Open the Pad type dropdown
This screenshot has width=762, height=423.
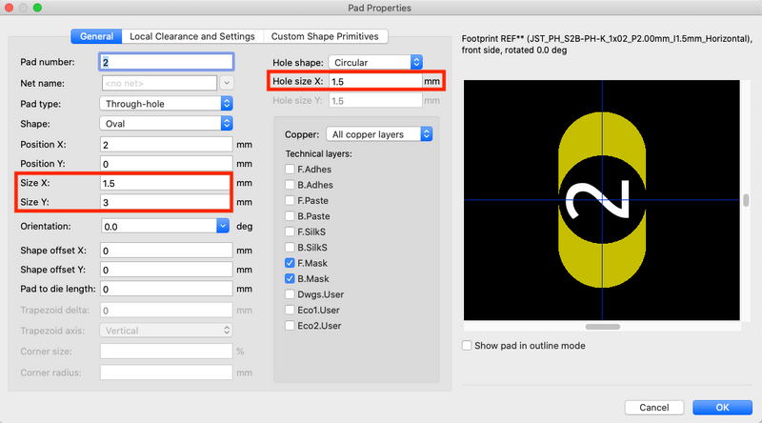point(167,103)
